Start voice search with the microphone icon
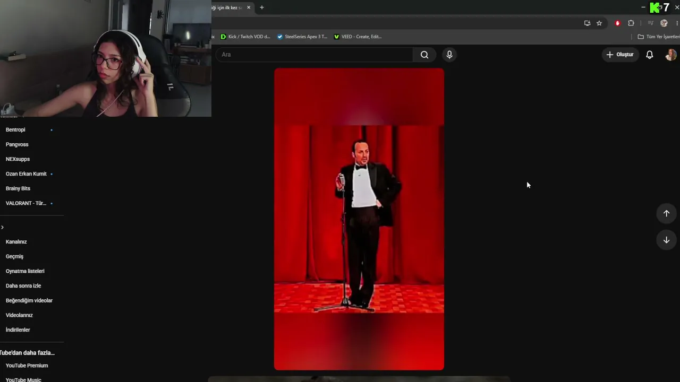 coord(449,55)
